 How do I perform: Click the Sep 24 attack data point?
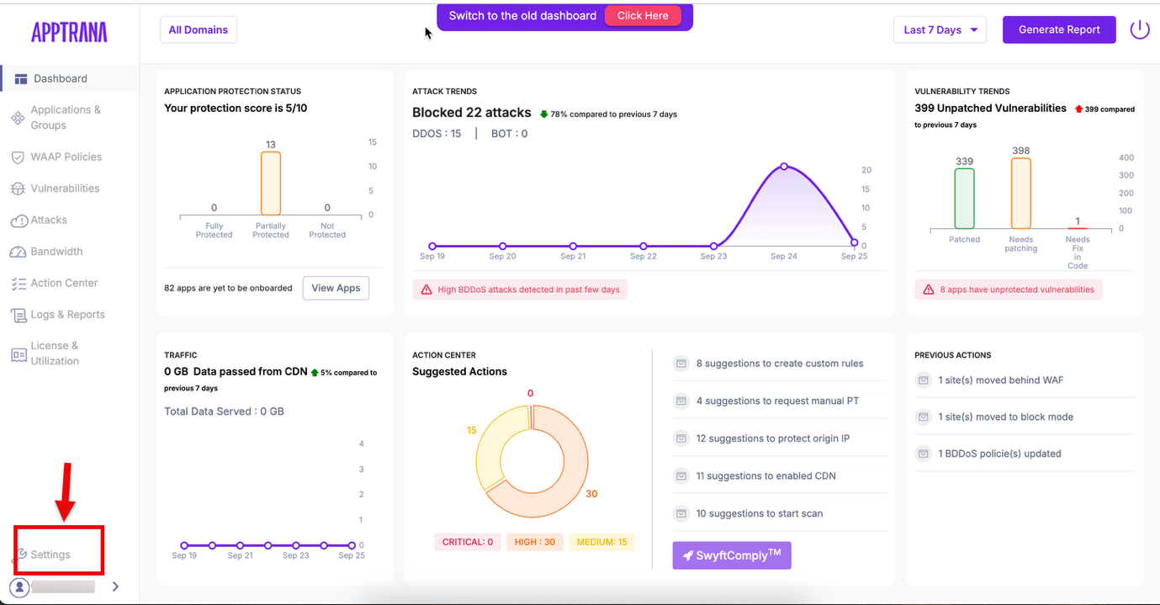point(784,167)
